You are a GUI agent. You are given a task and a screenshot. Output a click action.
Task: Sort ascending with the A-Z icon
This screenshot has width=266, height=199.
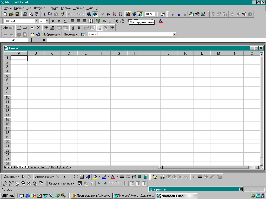point(115,14)
